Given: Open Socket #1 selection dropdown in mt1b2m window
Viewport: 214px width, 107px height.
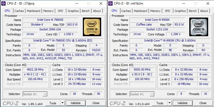Looking at the screenshot, I should coord(142,94).
